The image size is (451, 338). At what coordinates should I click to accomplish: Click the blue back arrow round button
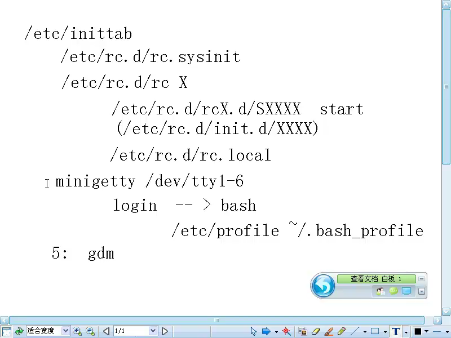[323, 286]
